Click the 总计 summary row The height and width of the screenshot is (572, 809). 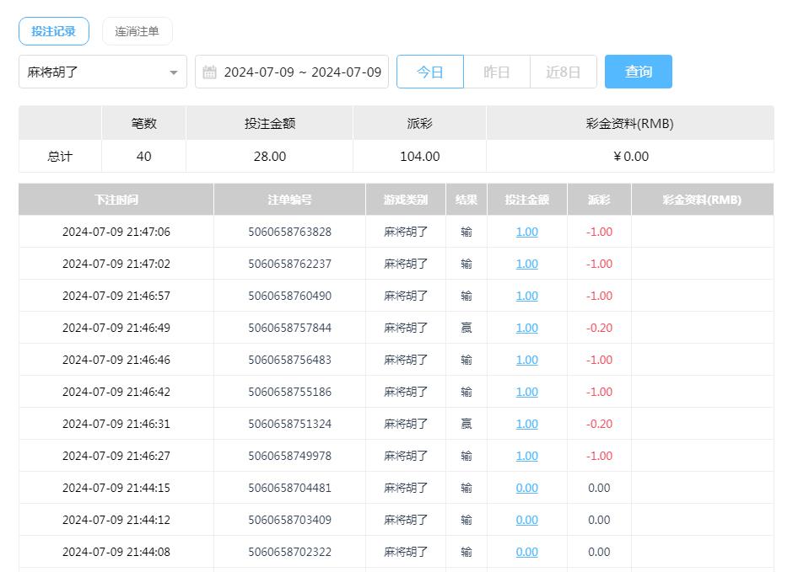pyautogui.click(x=59, y=156)
